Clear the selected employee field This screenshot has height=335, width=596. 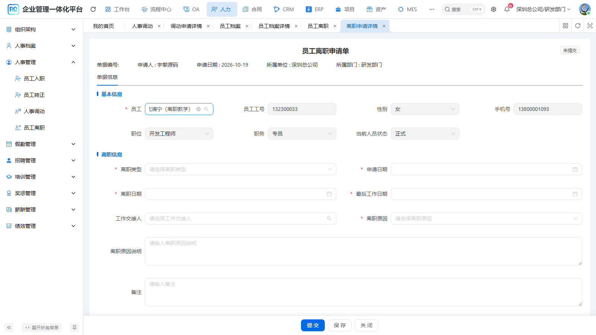[x=199, y=109]
